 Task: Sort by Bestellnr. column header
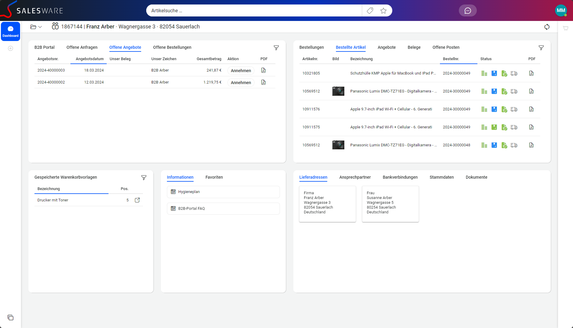pos(451,59)
